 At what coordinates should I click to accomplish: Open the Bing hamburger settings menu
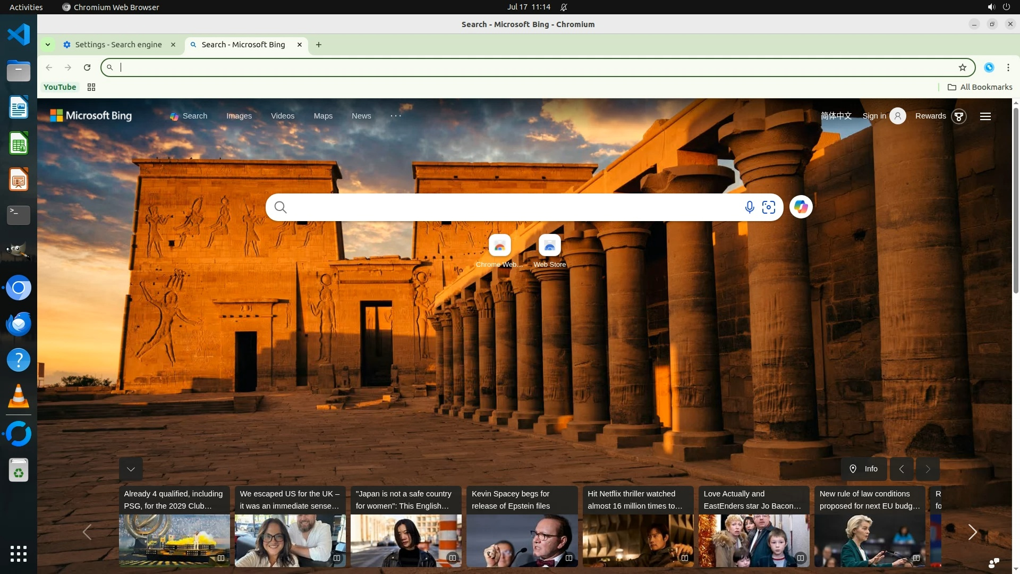(x=985, y=116)
